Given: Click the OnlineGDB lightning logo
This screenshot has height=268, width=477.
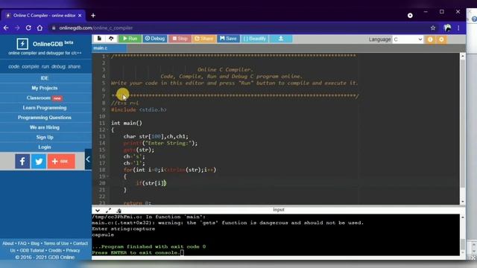Looking at the screenshot, I should 22,44.
